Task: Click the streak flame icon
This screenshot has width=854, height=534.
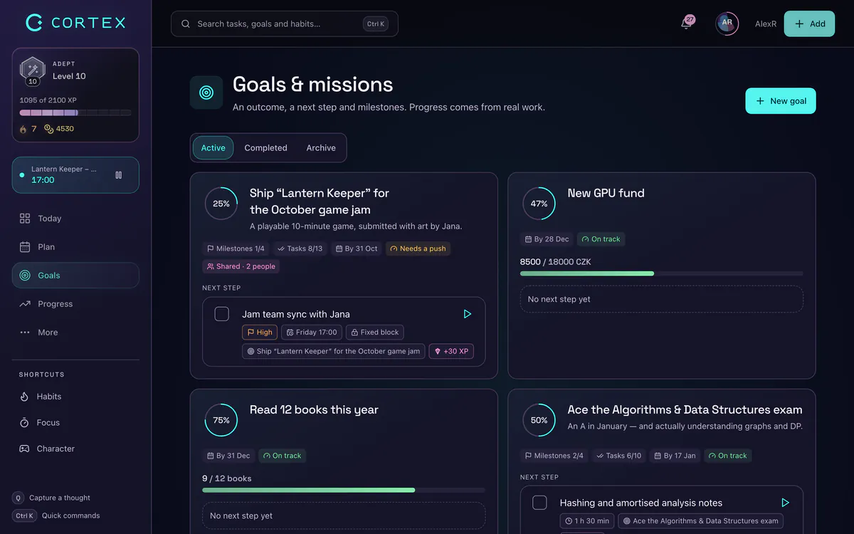Action: pos(23,129)
